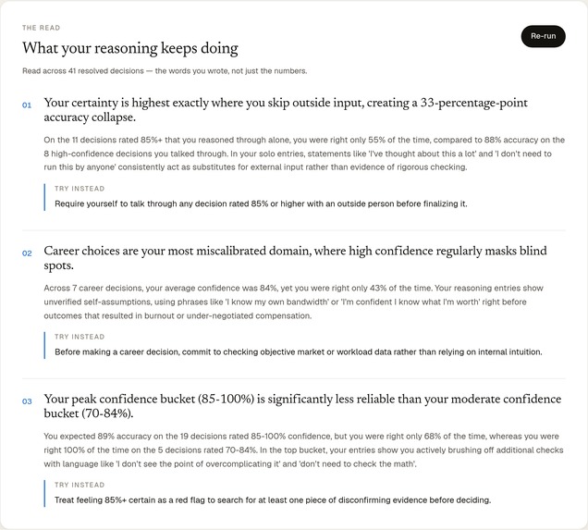
Task: Click the first 'TRY INSTEAD' label
Action: pyautogui.click(x=80, y=189)
